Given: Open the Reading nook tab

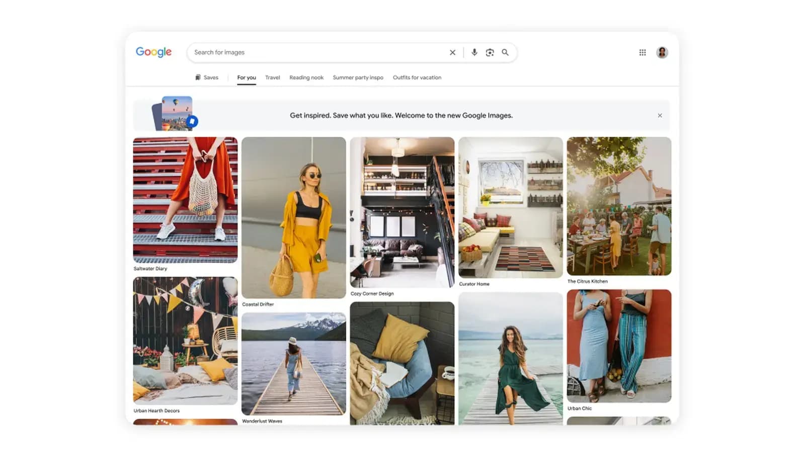Looking at the screenshot, I should (306, 77).
